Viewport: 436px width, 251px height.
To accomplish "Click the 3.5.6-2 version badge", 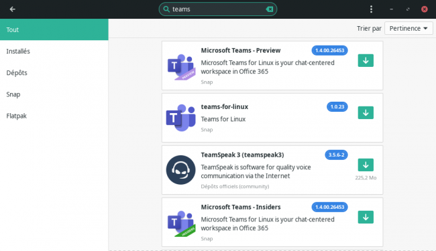I will click(336, 155).
